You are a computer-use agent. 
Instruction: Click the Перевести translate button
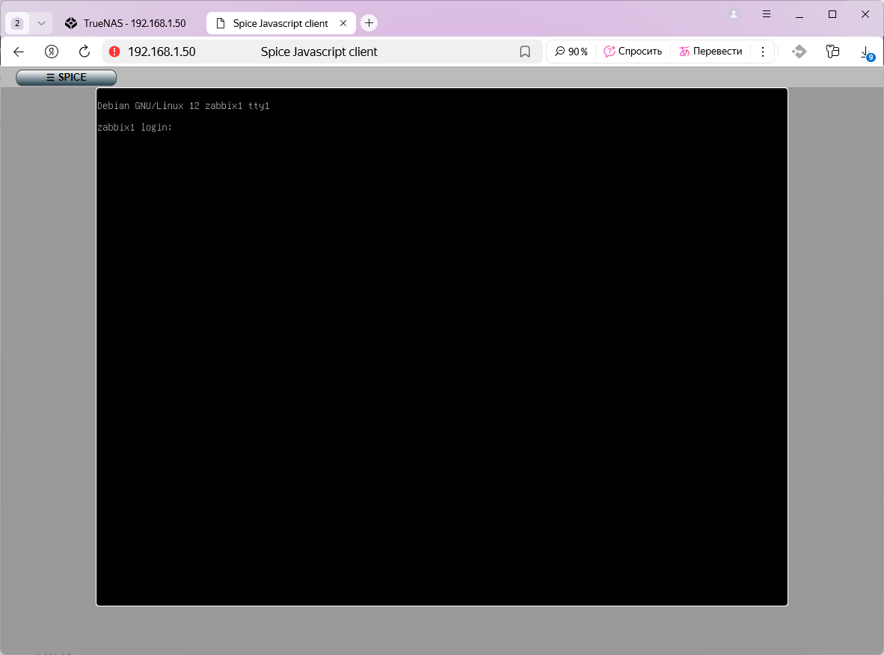pos(710,52)
